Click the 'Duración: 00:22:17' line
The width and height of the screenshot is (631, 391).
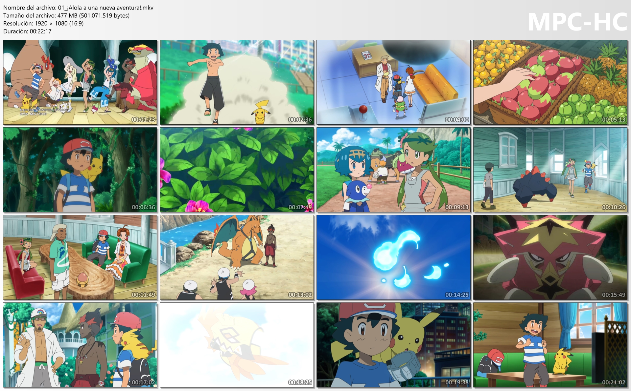pos(27,31)
